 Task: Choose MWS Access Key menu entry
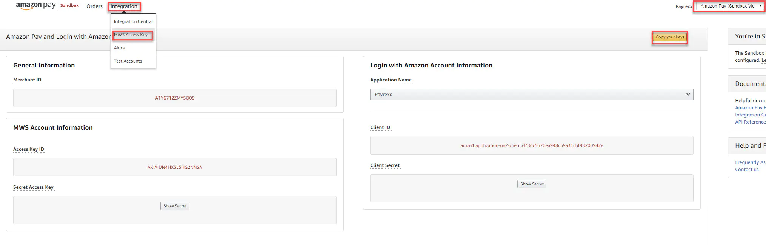(131, 35)
